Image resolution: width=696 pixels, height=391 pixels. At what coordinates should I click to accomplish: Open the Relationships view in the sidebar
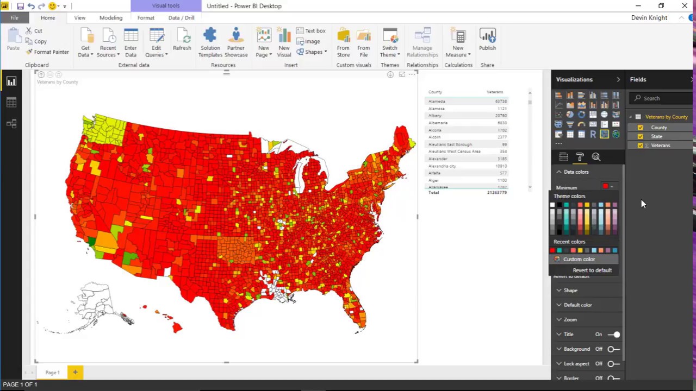[x=11, y=124]
